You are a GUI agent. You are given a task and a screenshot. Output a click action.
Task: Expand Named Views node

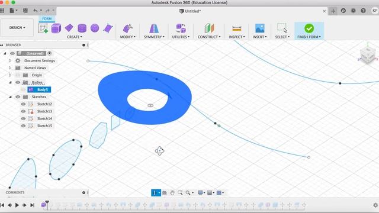(10, 68)
